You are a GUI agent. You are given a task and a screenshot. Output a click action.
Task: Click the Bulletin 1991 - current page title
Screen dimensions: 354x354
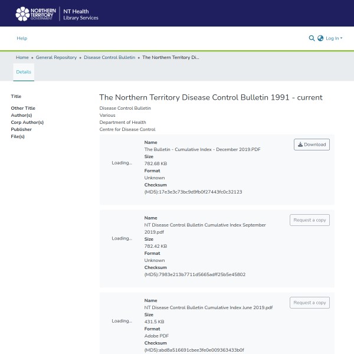coord(211,97)
